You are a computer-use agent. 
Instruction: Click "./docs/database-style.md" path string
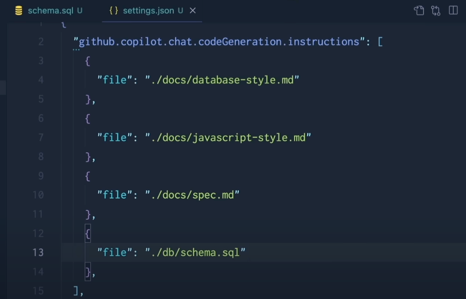222,80
